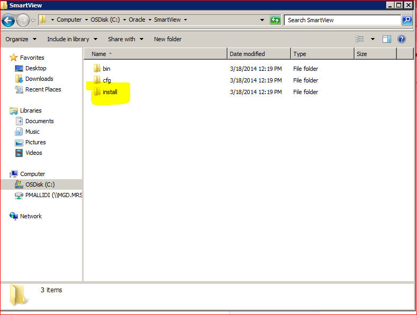
Task: Refresh the folder with the green arrows
Action: pyautogui.click(x=275, y=20)
